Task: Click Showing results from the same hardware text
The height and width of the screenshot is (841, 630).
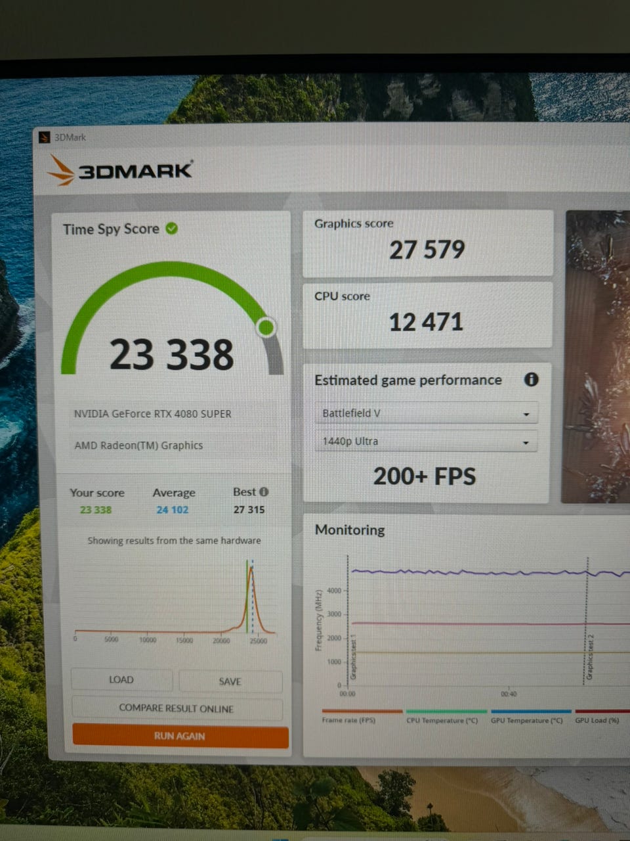Action: click(174, 541)
